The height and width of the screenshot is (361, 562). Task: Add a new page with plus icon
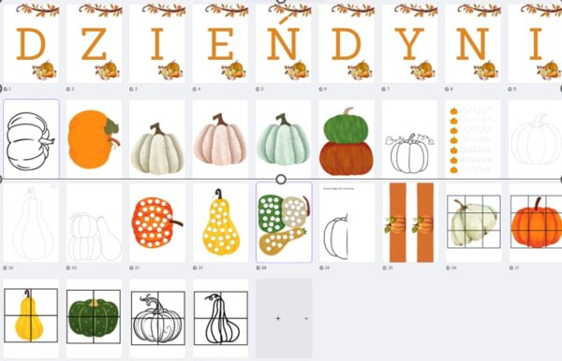(278, 318)
